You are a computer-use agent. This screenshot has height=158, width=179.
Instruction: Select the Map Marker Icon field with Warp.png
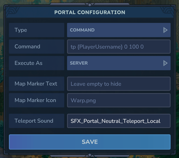[x=119, y=100]
